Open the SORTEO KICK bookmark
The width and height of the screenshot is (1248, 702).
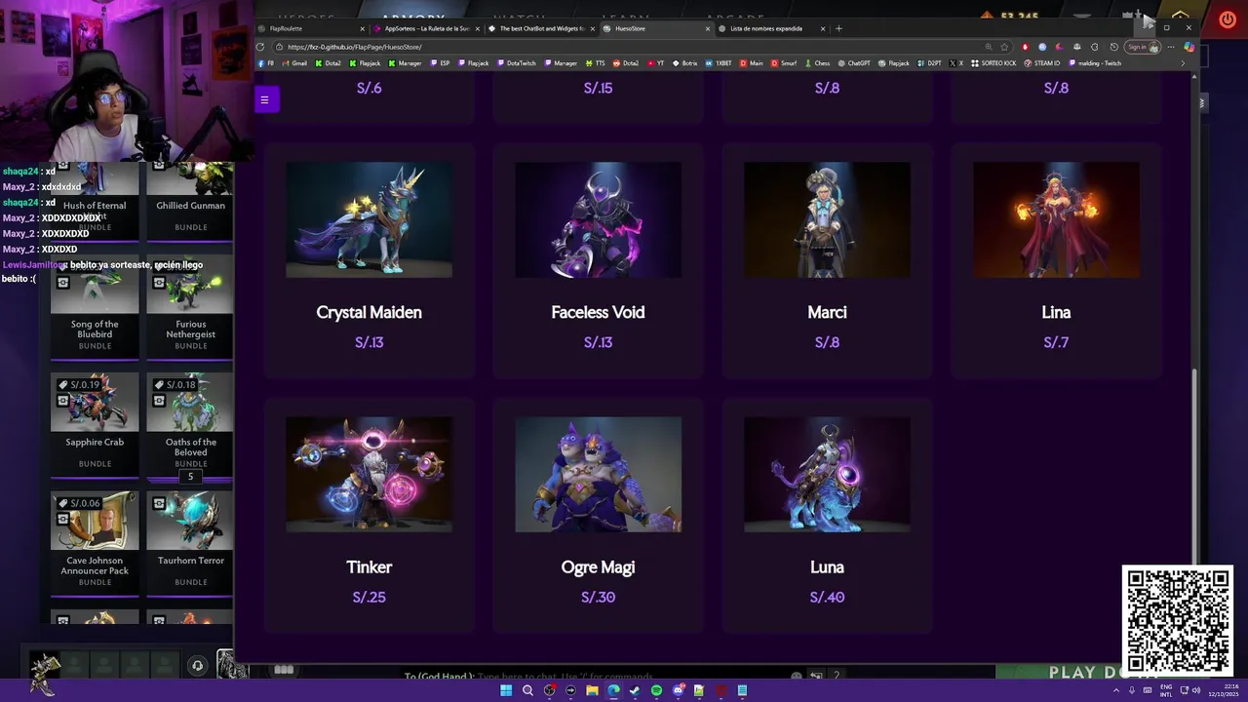[x=994, y=63]
